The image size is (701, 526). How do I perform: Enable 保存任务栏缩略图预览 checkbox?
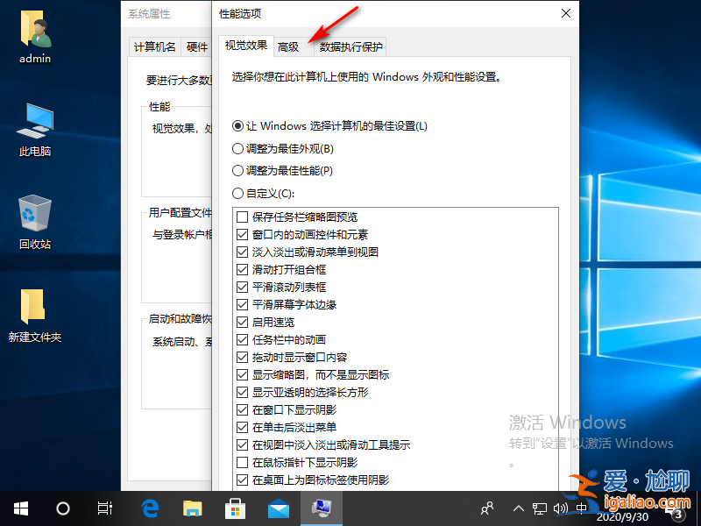pos(243,217)
